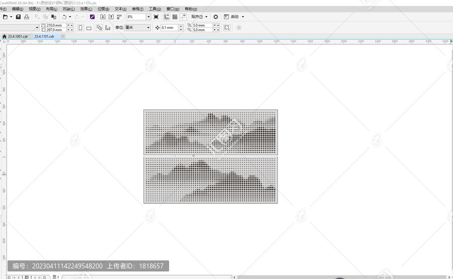Open the 窗口(W) menu
The image size is (453, 279).
point(173,9)
